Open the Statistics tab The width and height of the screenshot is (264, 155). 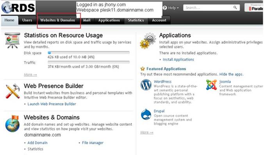pos(136,20)
